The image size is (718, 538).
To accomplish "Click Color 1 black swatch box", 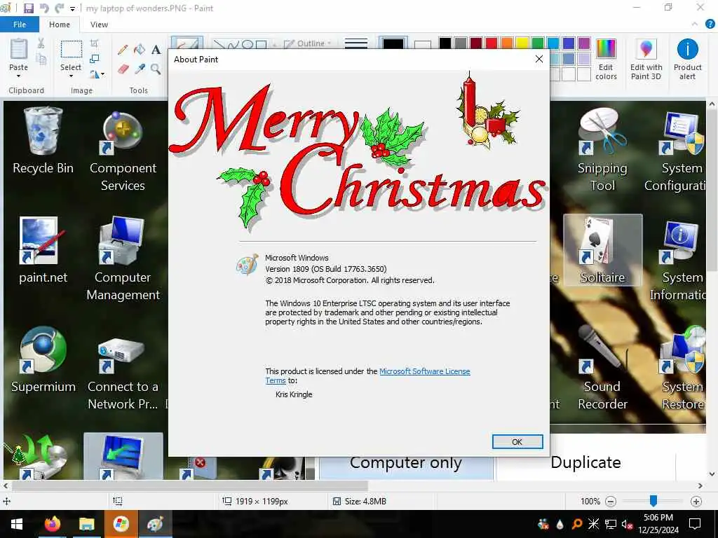I will click(x=393, y=44).
